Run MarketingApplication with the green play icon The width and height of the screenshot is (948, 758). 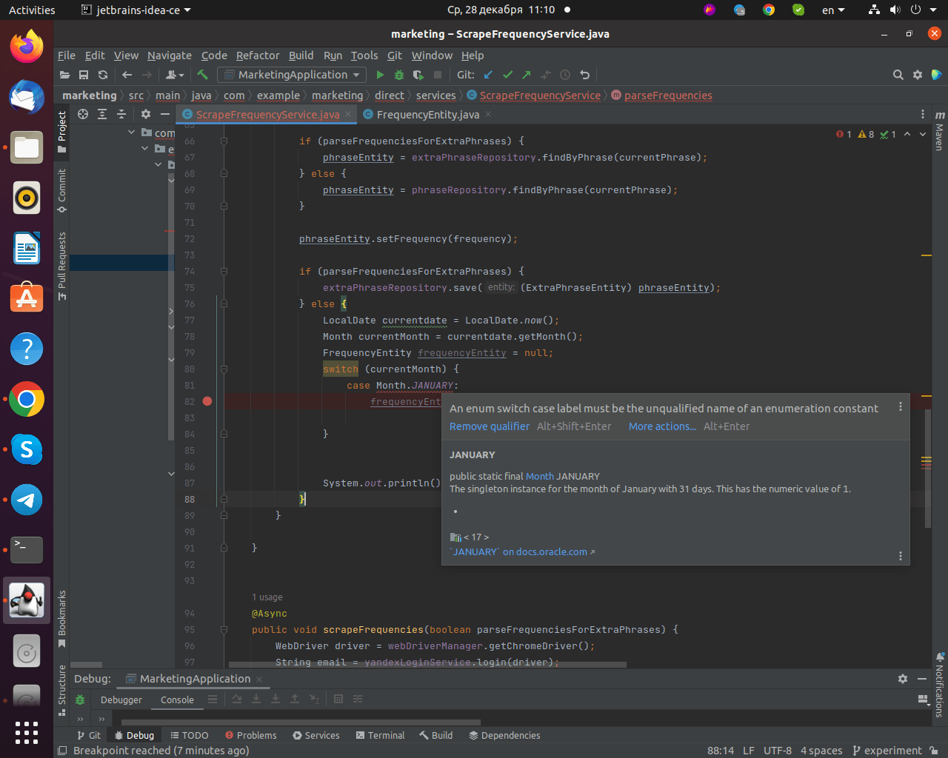380,75
